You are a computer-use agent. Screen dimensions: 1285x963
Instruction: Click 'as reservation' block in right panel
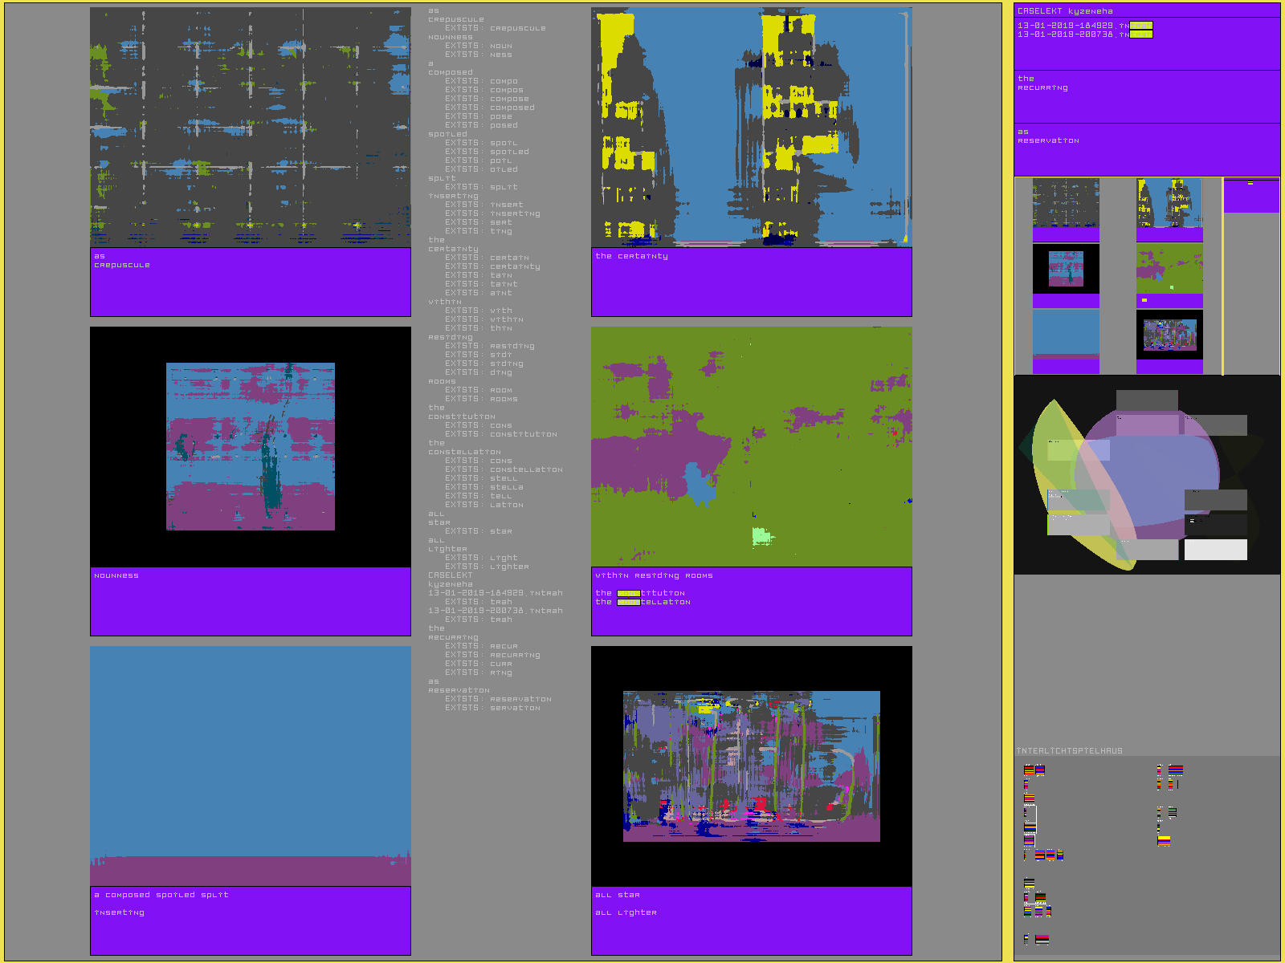tap(1048, 136)
